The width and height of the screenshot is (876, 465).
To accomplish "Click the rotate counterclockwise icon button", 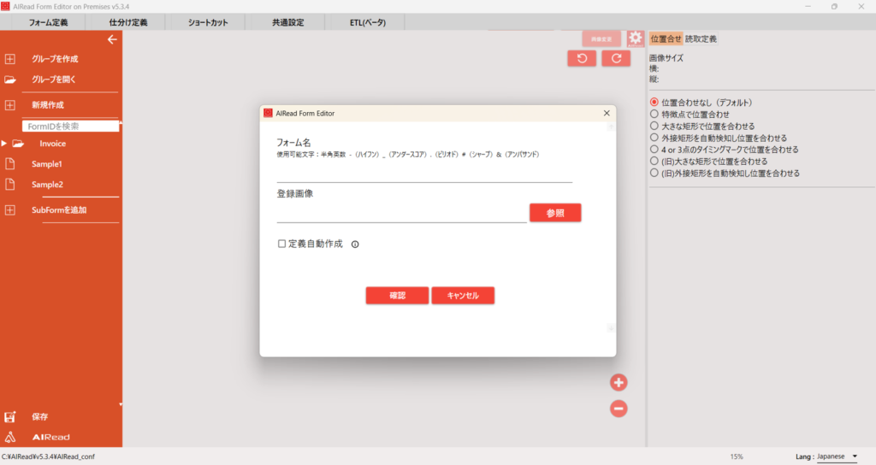I will [582, 59].
